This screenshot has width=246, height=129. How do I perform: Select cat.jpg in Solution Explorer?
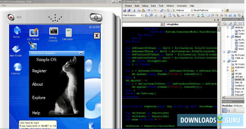pos(238,73)
